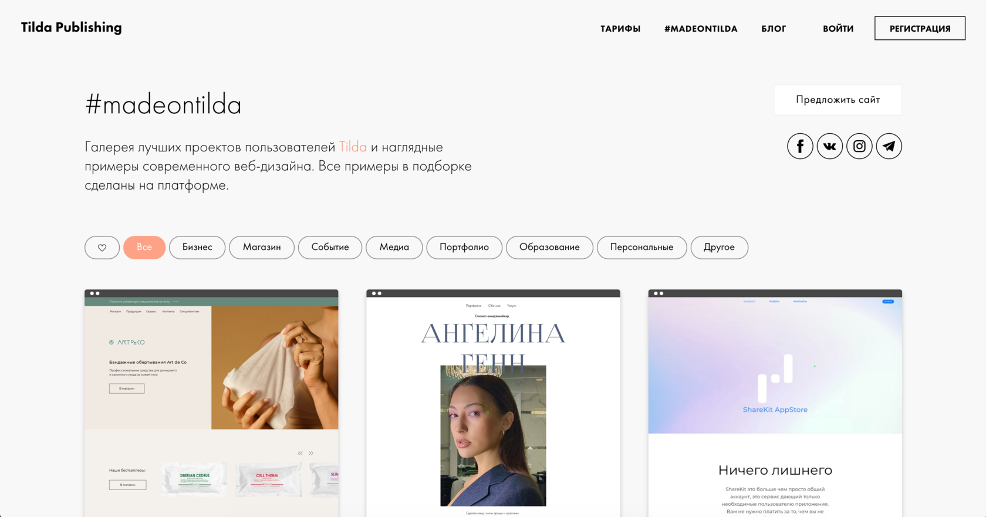Show Персональные projects
This screenshot has height=517, width=986.
pyautogui.click(x=641, y=248)
